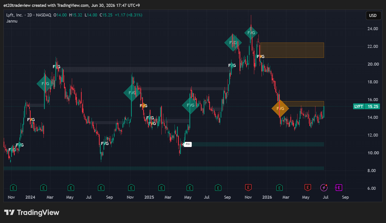Click the red earnings marker above May 2026

tap(308, 188)
